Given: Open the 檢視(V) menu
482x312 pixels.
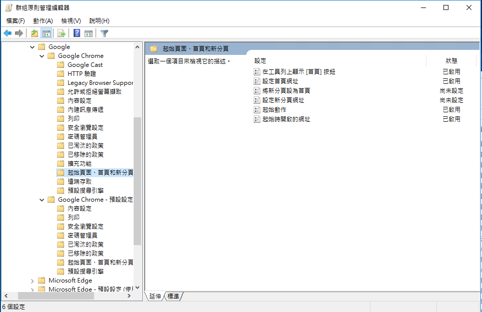Looking at the screenshot, I should pyautogui.click(x=71, y=21).
